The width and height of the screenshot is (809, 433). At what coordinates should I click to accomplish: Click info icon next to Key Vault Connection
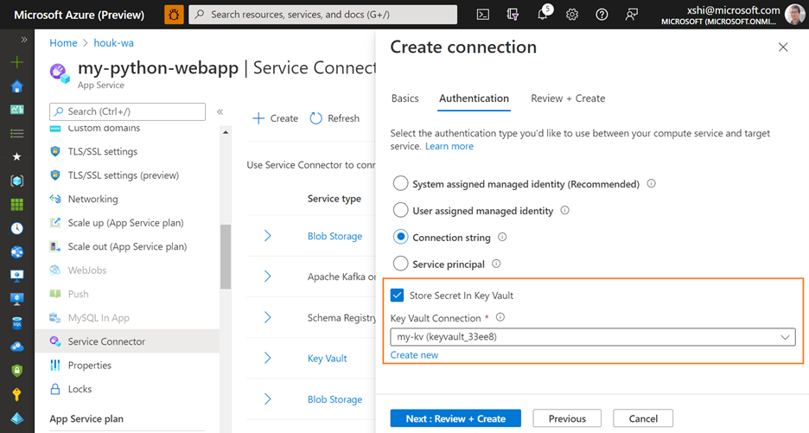[500, 317]
